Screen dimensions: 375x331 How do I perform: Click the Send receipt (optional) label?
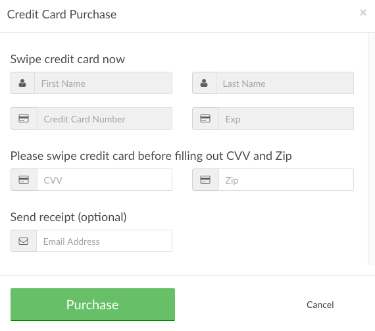[68, 217]
